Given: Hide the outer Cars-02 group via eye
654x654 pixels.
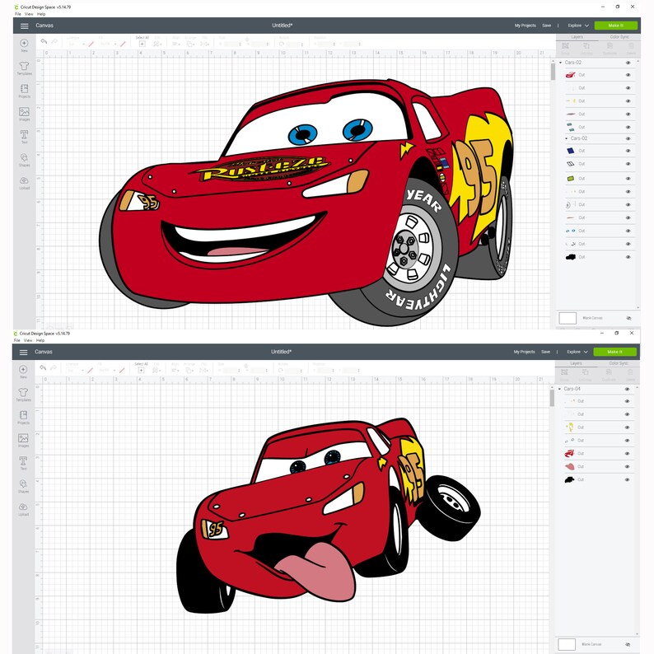Looking at the screenshot, I should pos(628,63).
